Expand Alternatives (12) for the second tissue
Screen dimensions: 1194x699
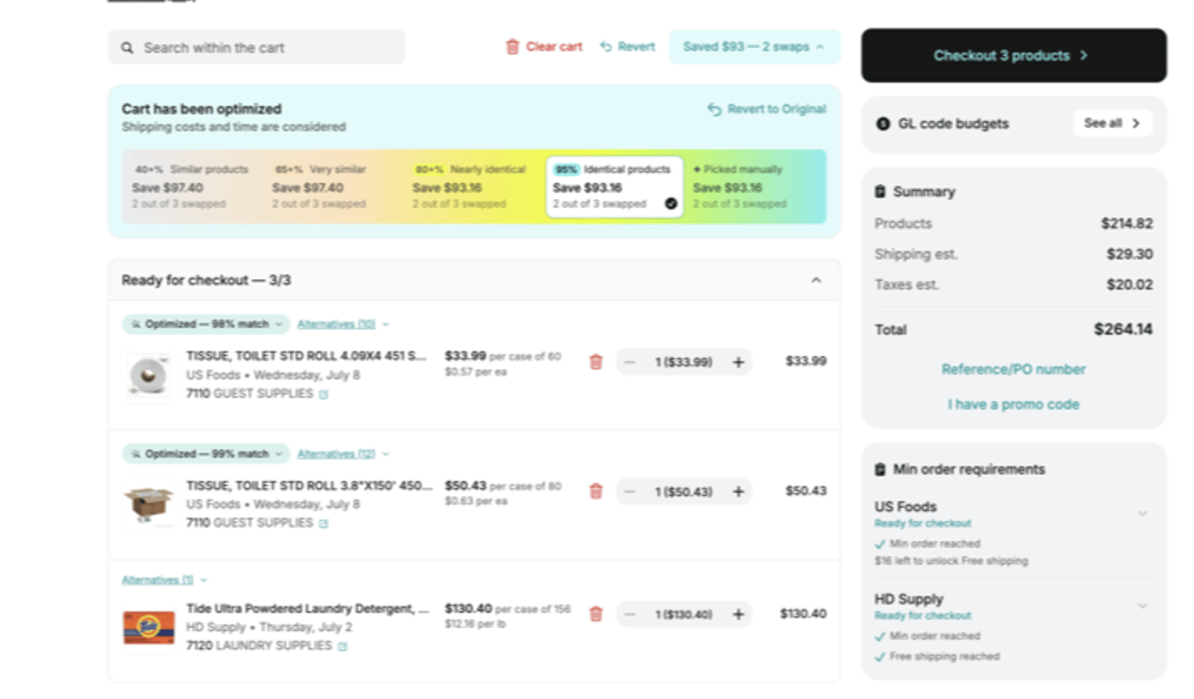pos(343,454)
